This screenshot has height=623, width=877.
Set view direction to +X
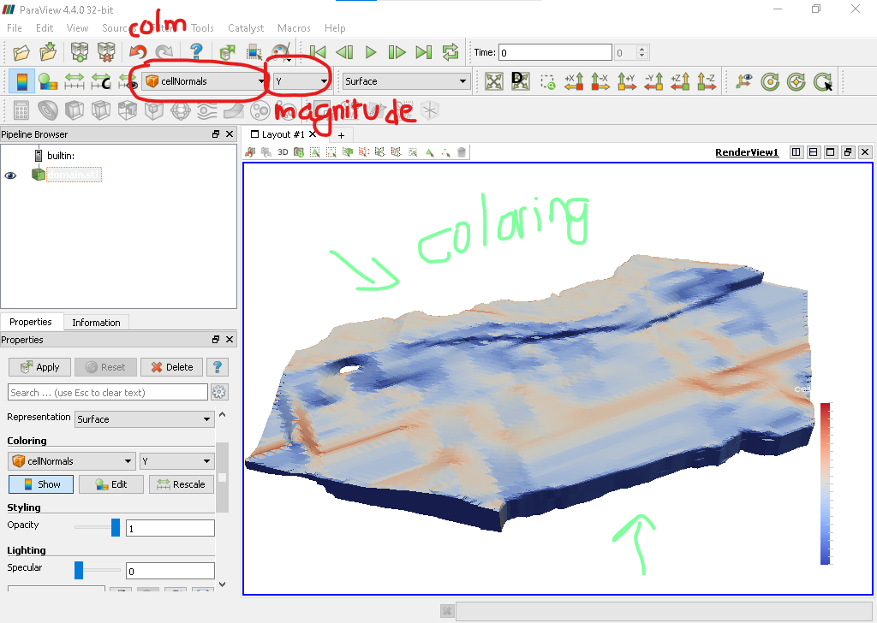click(574, 81)
